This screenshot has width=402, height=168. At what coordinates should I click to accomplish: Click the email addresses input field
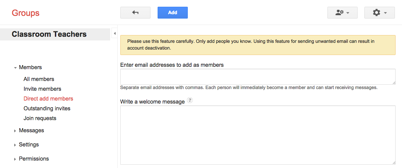pyautogui.click(x=258, y=77)
